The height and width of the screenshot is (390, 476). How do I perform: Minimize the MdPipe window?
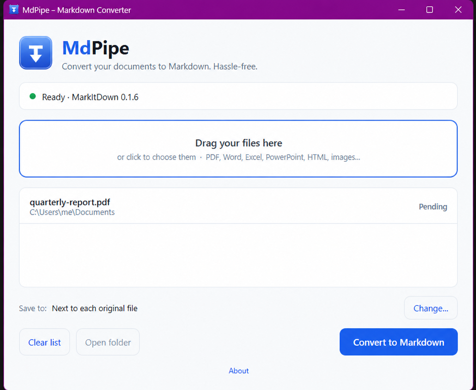(401, 10)
